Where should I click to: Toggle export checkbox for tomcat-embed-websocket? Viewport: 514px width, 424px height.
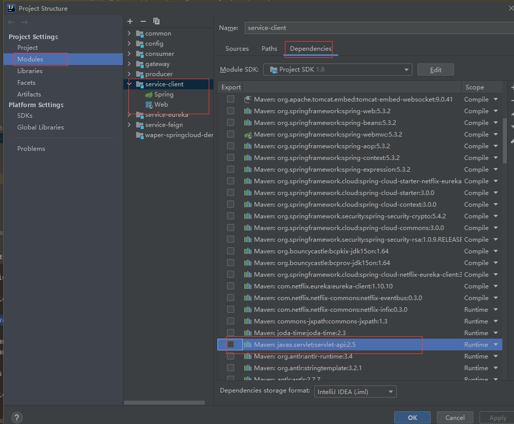[231, 99]
